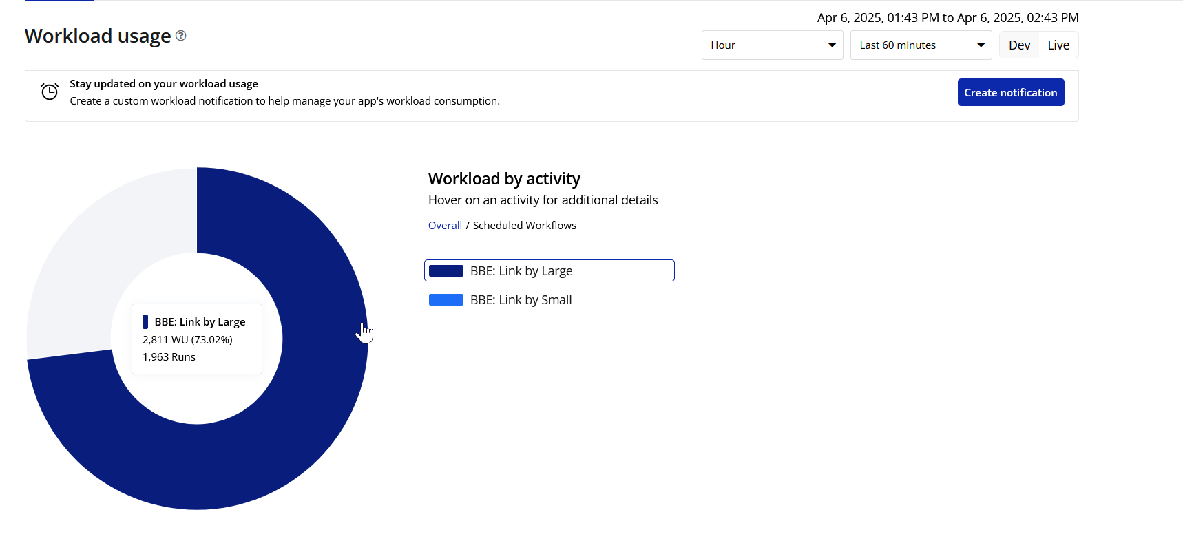Click the date range text at top right
This screenshot has height=543, width=1183.
tap(948, 18)
